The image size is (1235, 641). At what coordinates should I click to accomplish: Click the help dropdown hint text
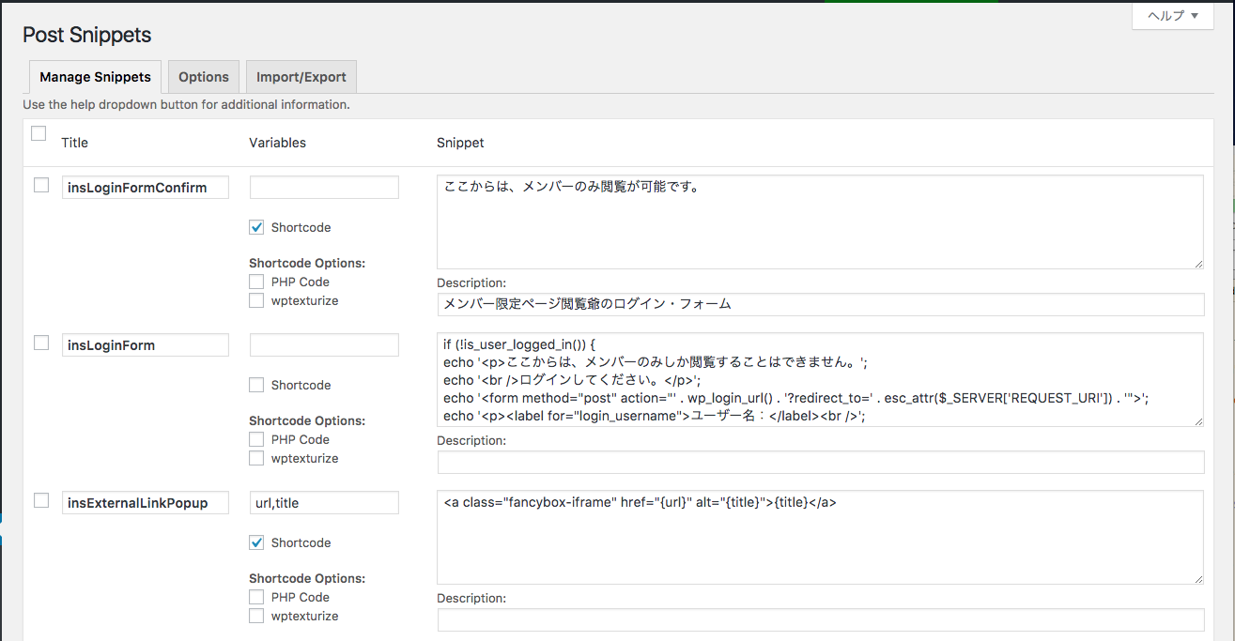(x=186, y=104)
